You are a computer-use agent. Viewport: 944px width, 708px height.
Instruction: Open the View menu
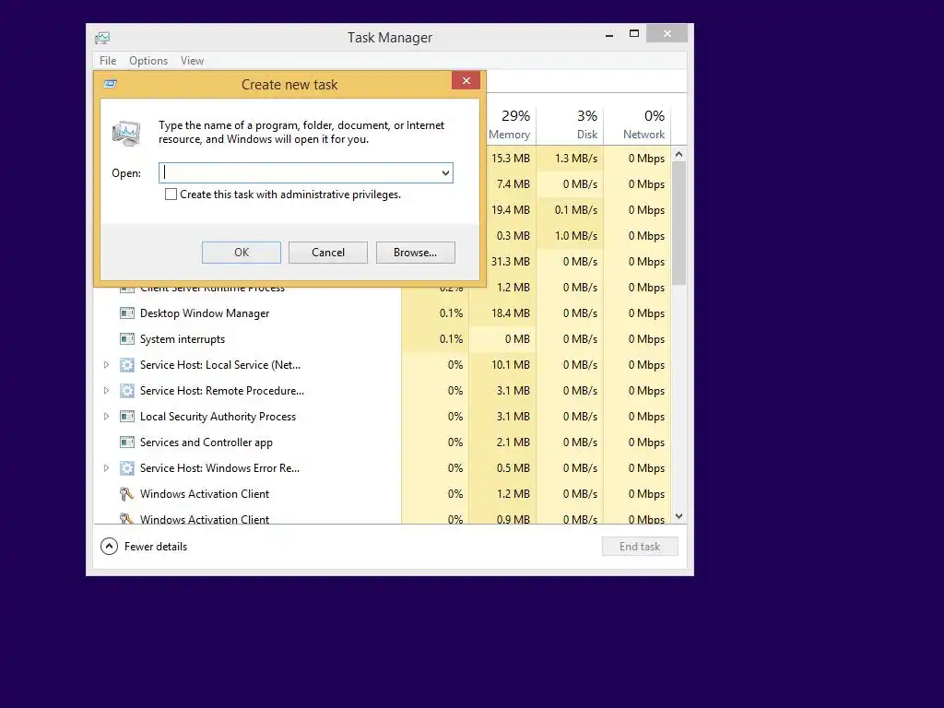192,61
